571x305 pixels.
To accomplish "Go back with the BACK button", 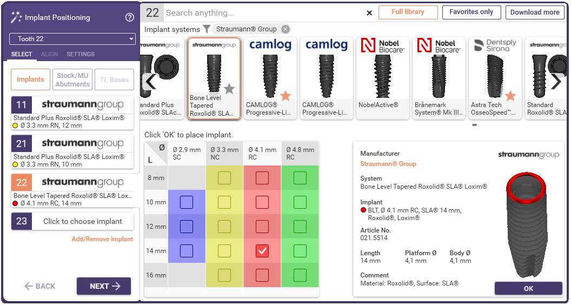I will (x=40, y=286).
